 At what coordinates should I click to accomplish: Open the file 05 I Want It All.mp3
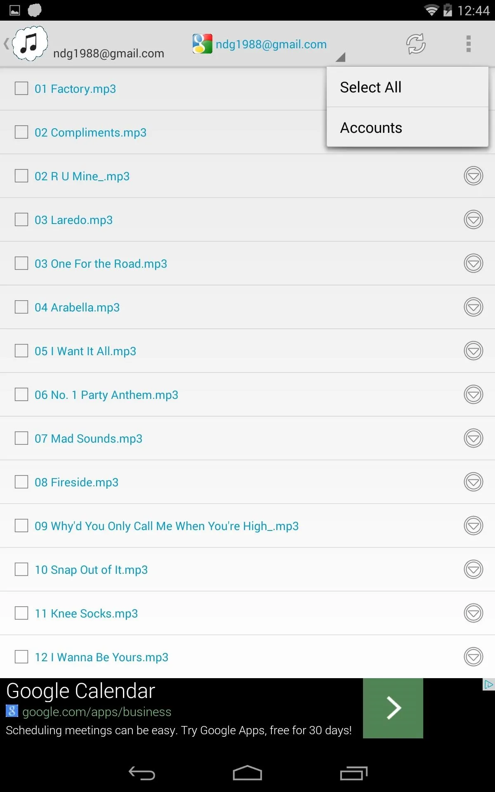coord(85,351)
